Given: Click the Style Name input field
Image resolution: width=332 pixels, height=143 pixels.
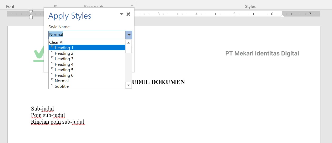Looking at the screenshot, I should (x=87, y=35).
